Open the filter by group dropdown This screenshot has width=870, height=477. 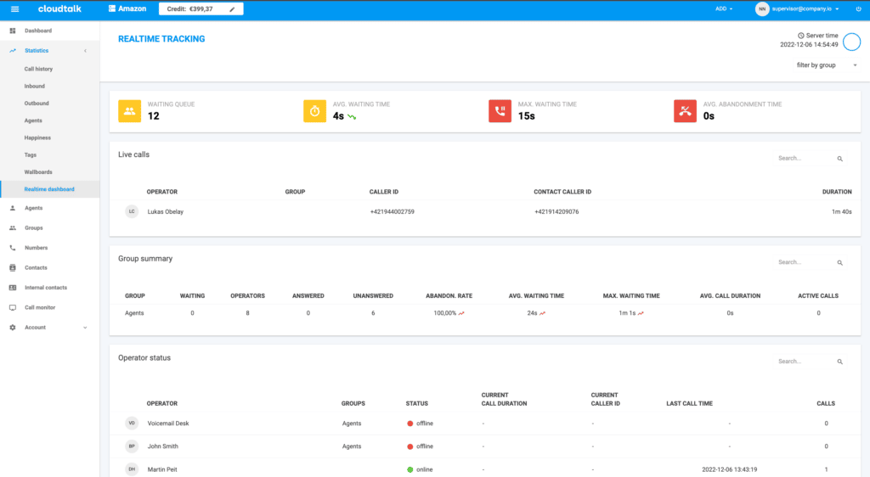coord(825,65)
